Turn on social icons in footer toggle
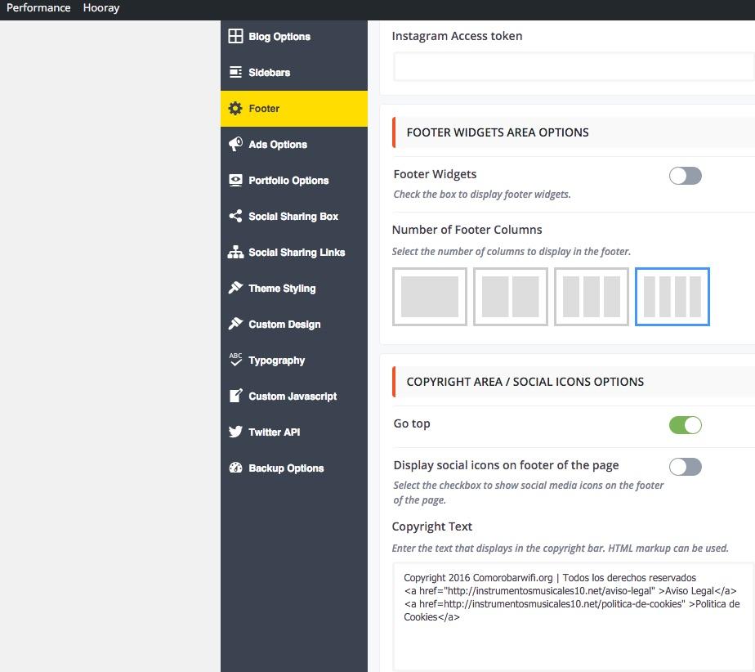This screenshot has width=755, height=672. [685, 467]
